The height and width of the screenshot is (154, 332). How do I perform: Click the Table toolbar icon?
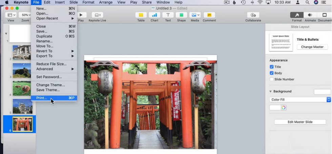point(141,15)
